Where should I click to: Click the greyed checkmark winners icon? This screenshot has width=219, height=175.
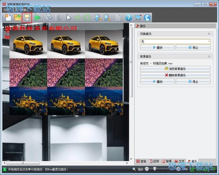click(x=48, y=18)
